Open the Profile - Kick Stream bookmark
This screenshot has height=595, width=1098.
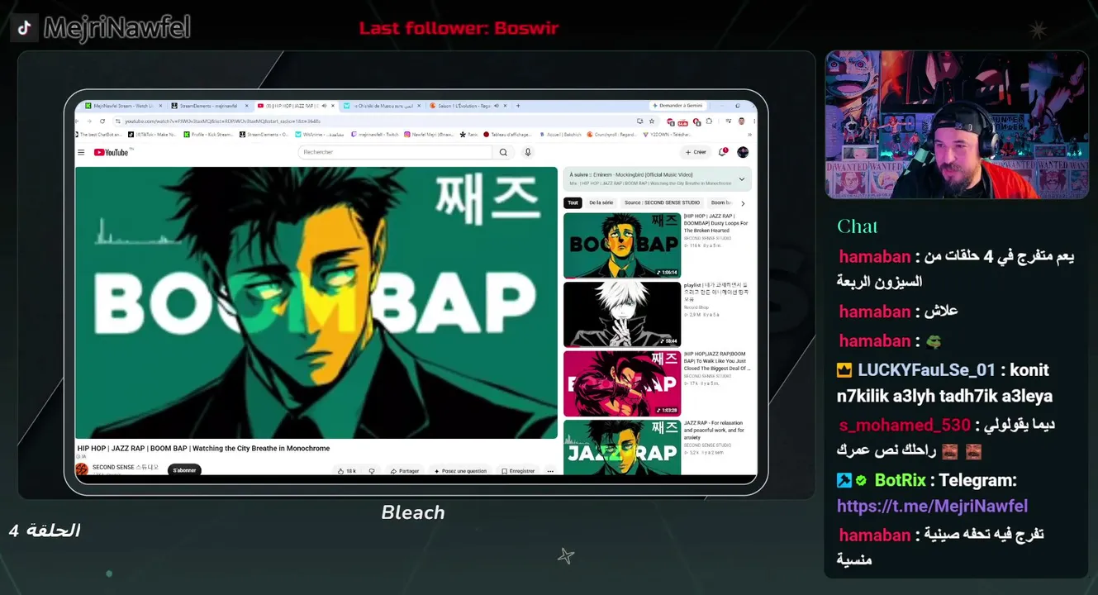click(210, 134)
